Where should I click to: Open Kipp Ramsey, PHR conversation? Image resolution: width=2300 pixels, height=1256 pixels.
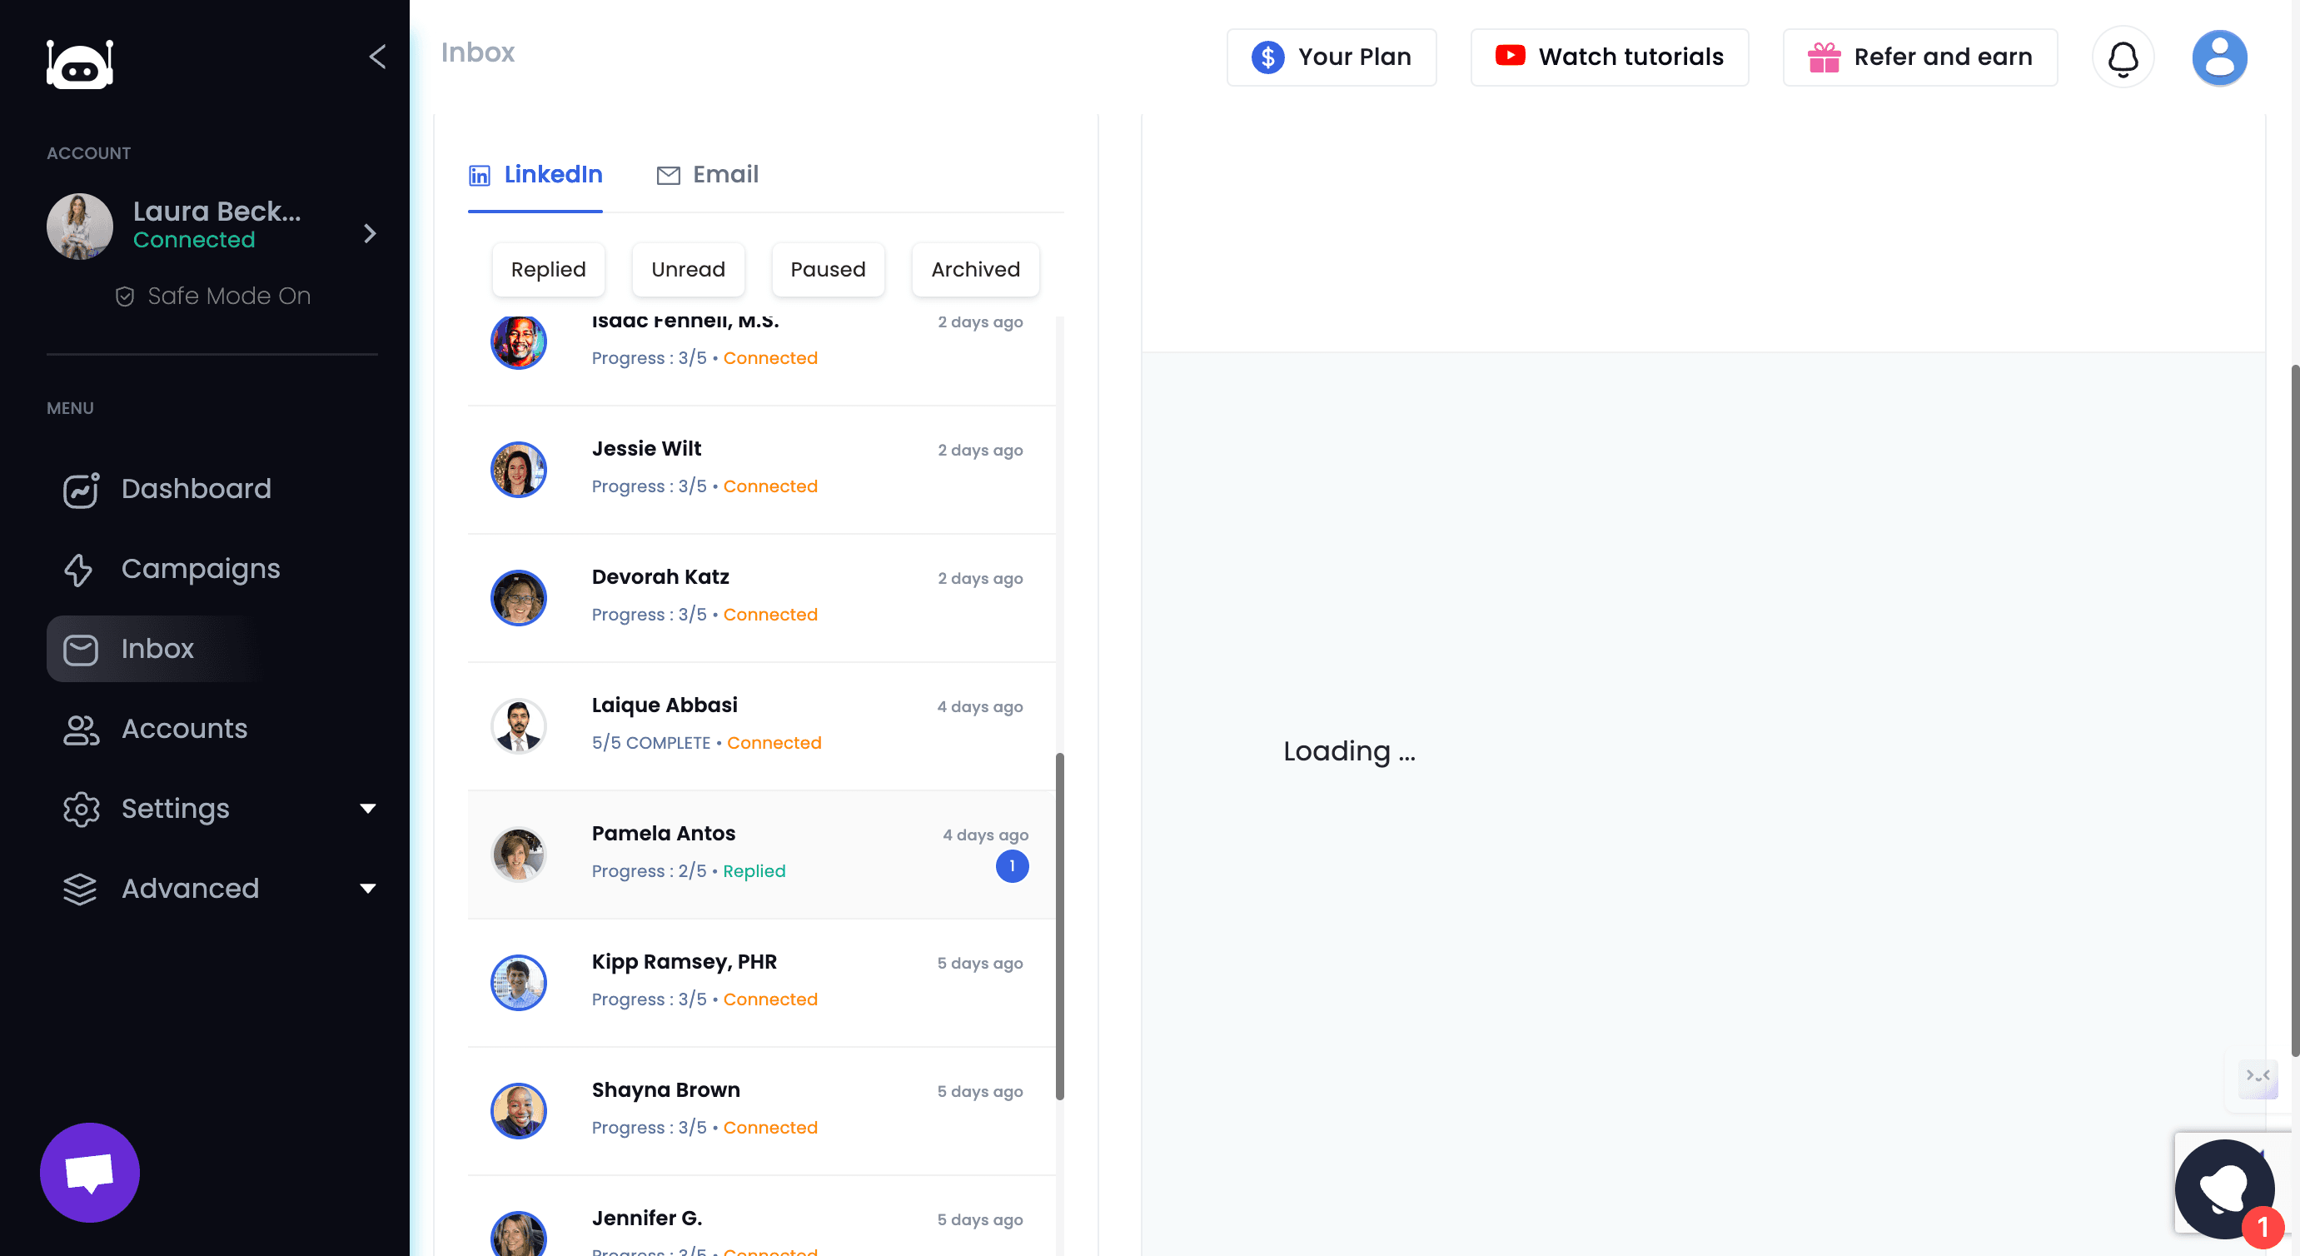pyautogui.click(x=762, y=983)
